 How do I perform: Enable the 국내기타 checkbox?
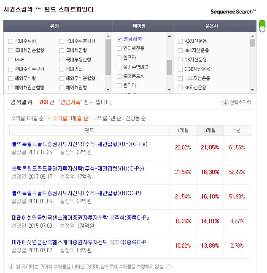[x=62, y=69]
